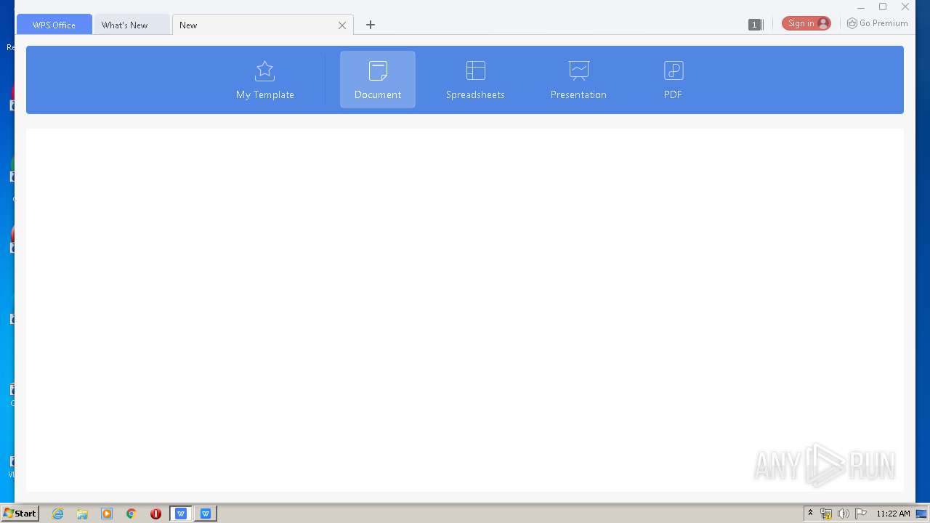Switch to the What's New tab
This screenshot has width=930, height=523.
[x=132, y=25]
